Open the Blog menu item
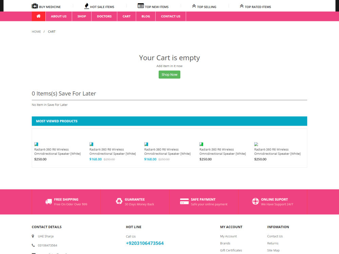Screen dimensions: 339x254 [146, 16]
